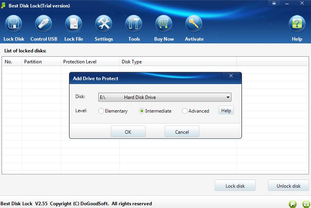Open the Lock File document icon

[74, 23]
